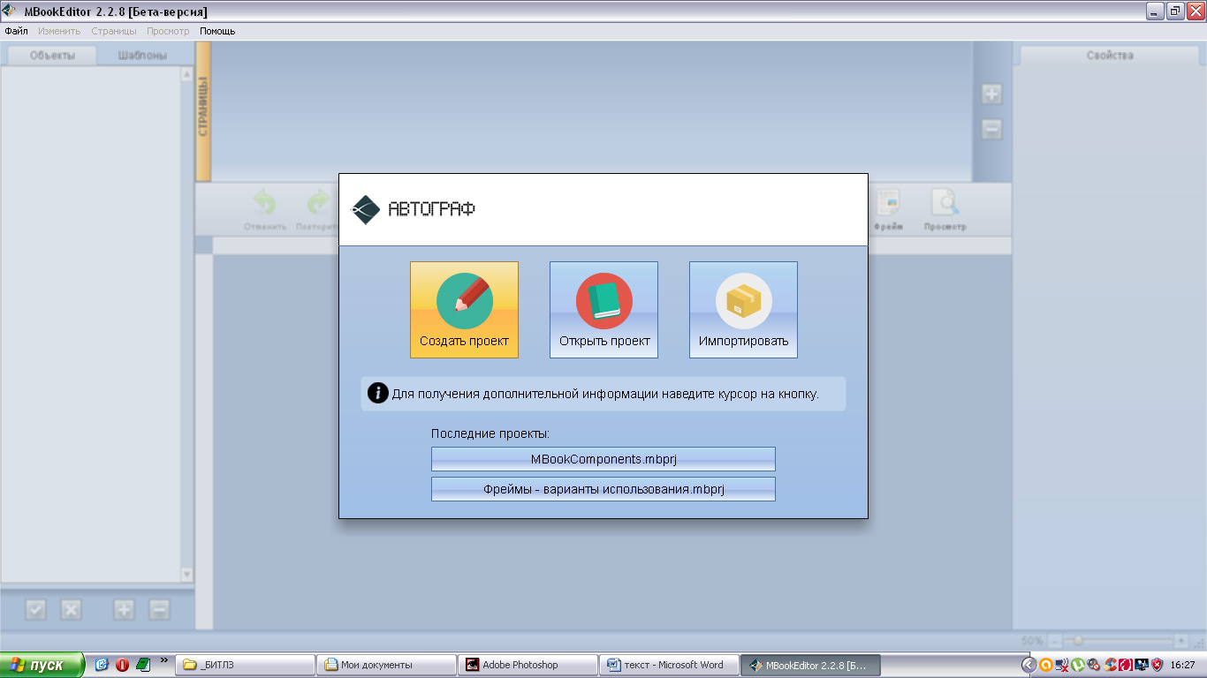
Task: Switch to the Объекты tab
Action: 52,56
